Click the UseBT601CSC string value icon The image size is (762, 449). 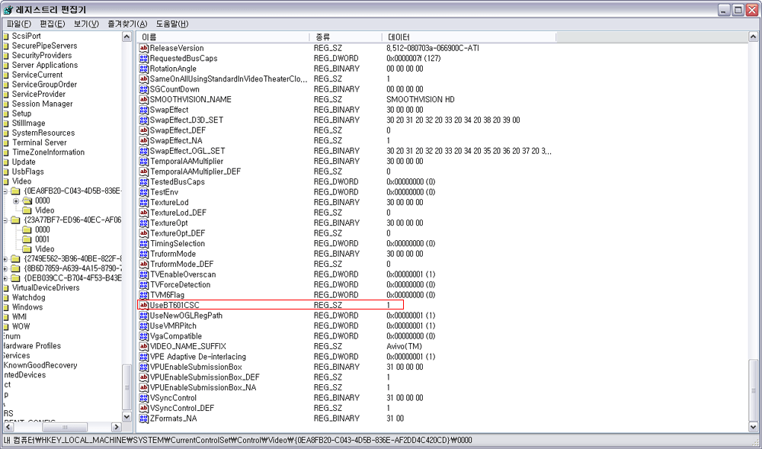tap(143, 305)
